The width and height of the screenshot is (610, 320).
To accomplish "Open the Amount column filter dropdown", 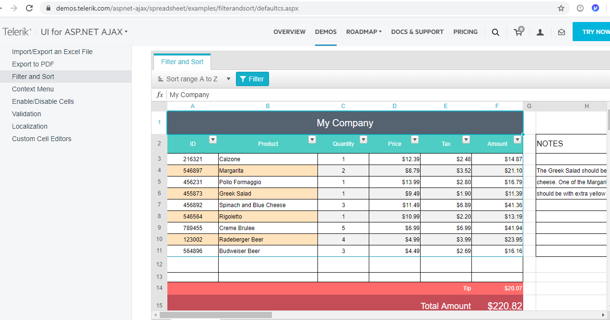I will tap(517, 140).
